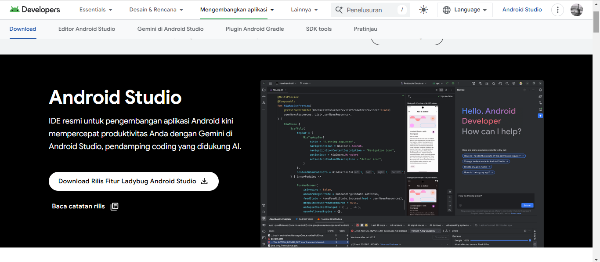Open the Android Developers logo home link
This screenshot has height=262, width=600.
[x=35, y=10]
